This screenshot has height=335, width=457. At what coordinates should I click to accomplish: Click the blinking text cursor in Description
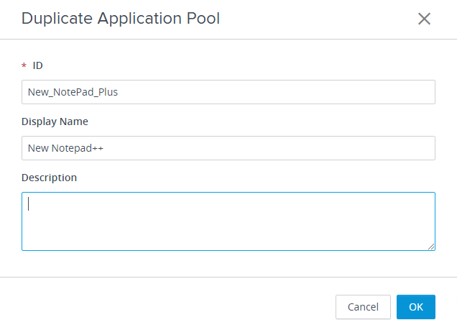pyautogui.click(x=28, y=203)
